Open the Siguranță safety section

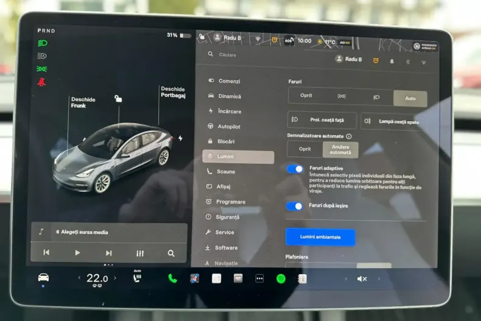(222, 217)
